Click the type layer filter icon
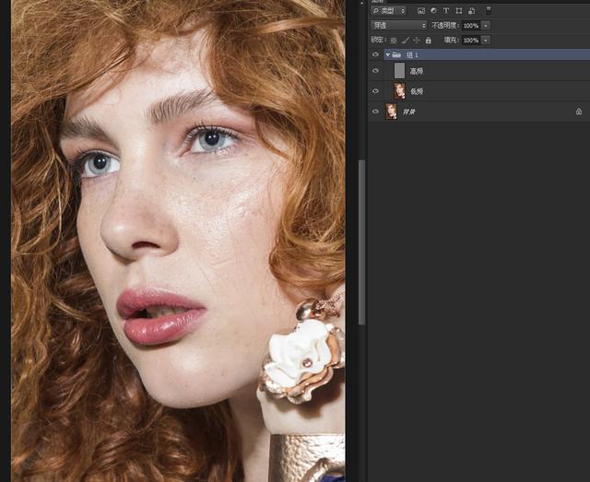 click(x=446, y=11)
